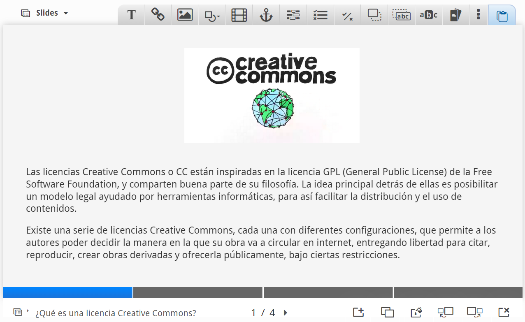Open the Slides dropdown menu
525x322 pixels.
click(44, 13)
